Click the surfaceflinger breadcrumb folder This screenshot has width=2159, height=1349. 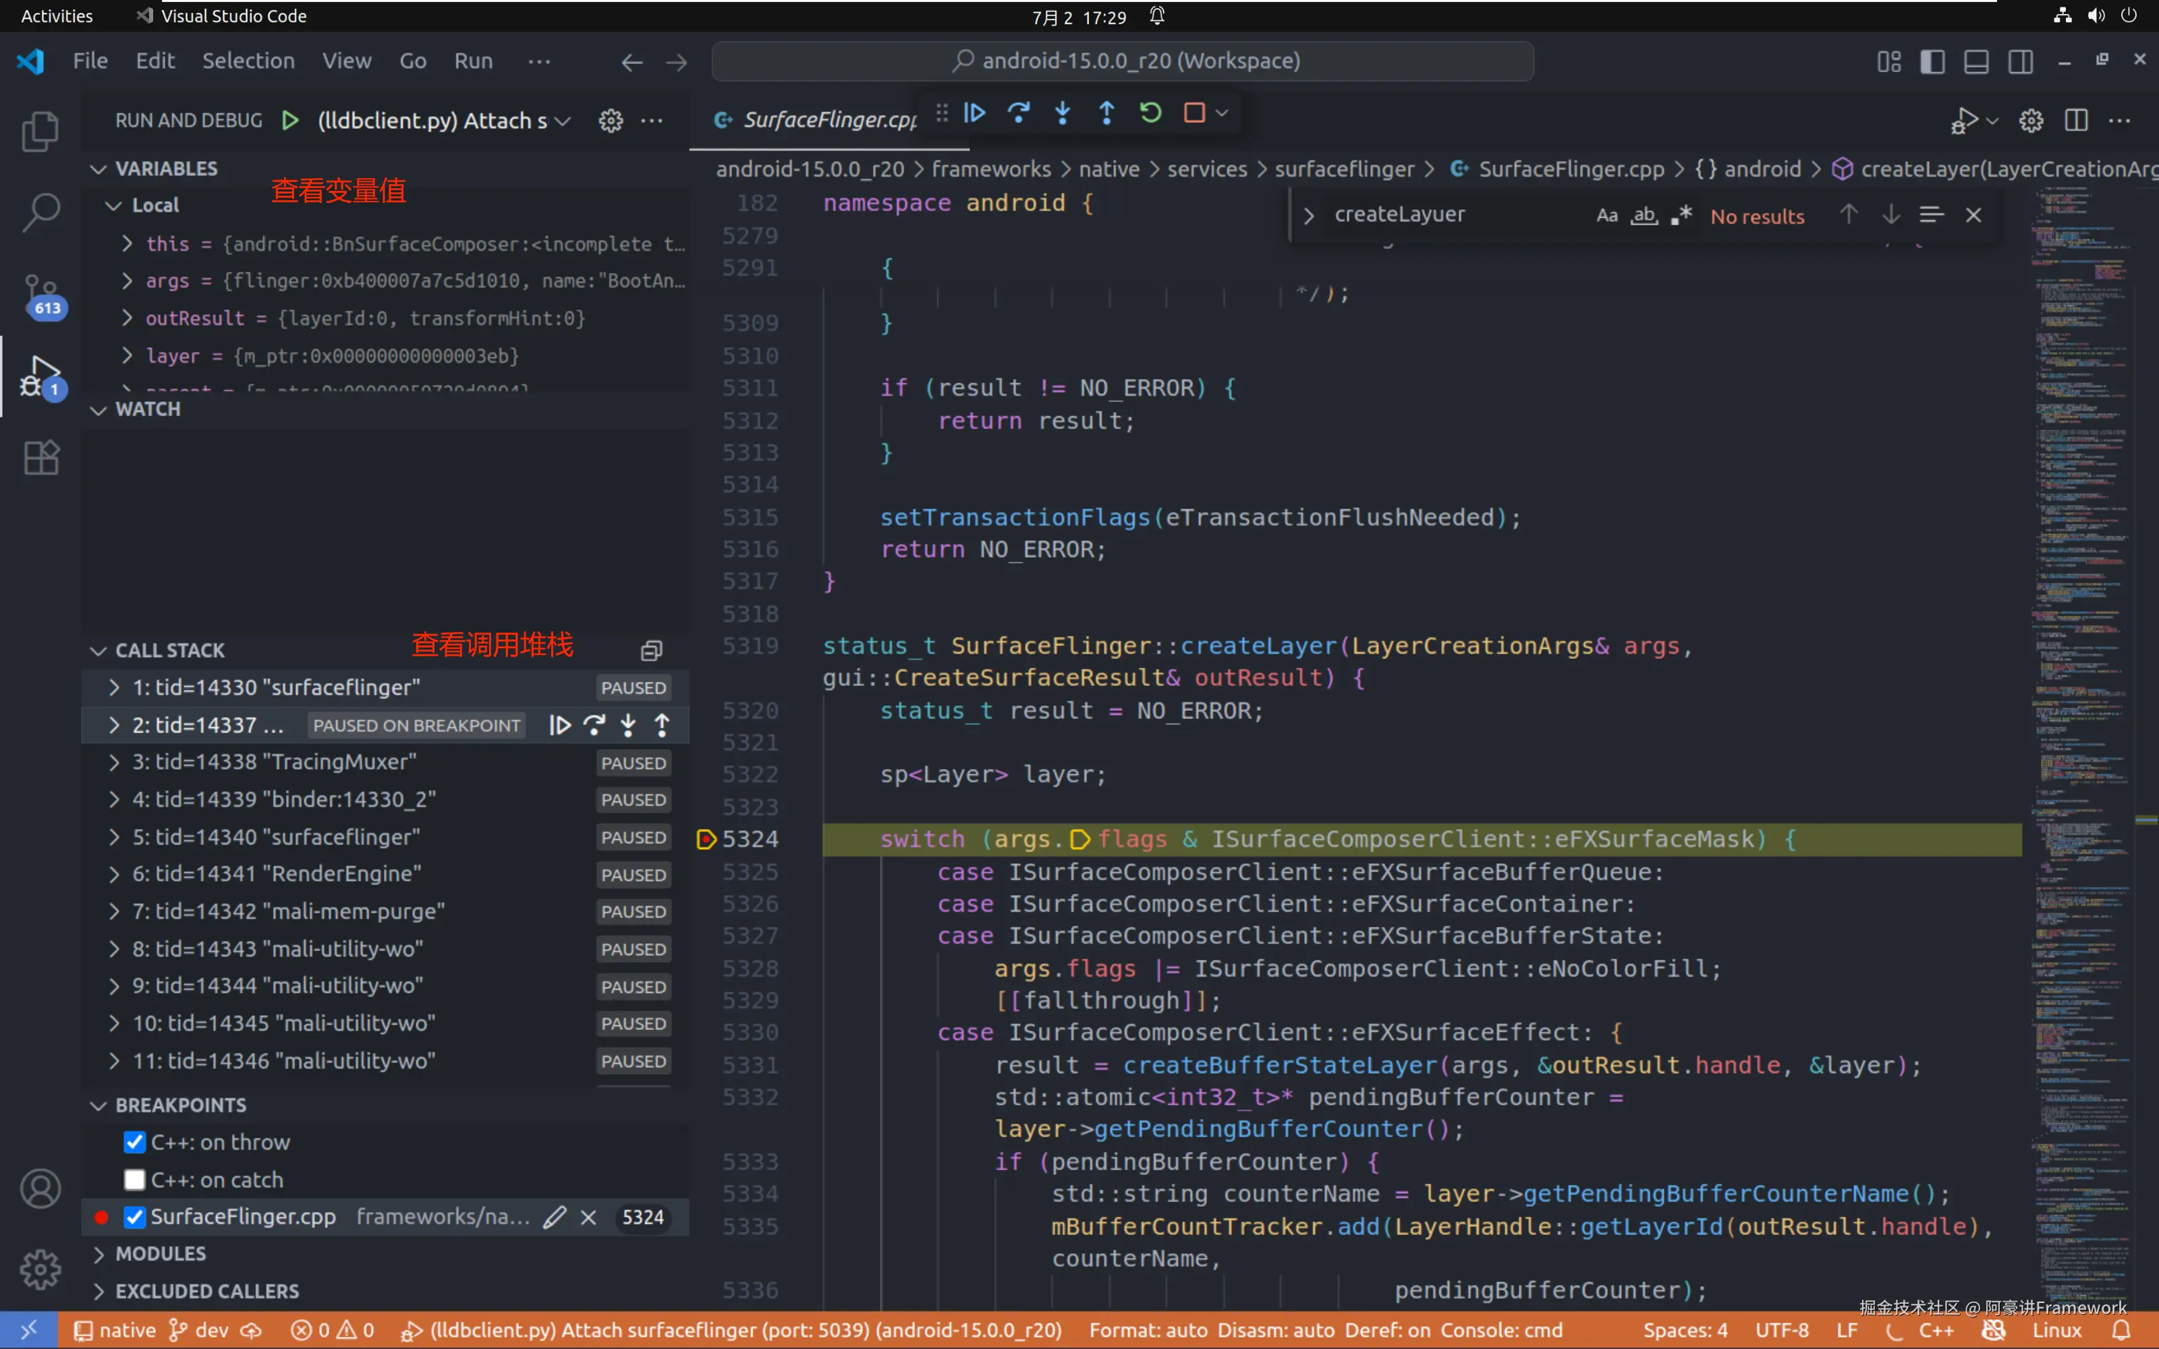point(1343,169)
